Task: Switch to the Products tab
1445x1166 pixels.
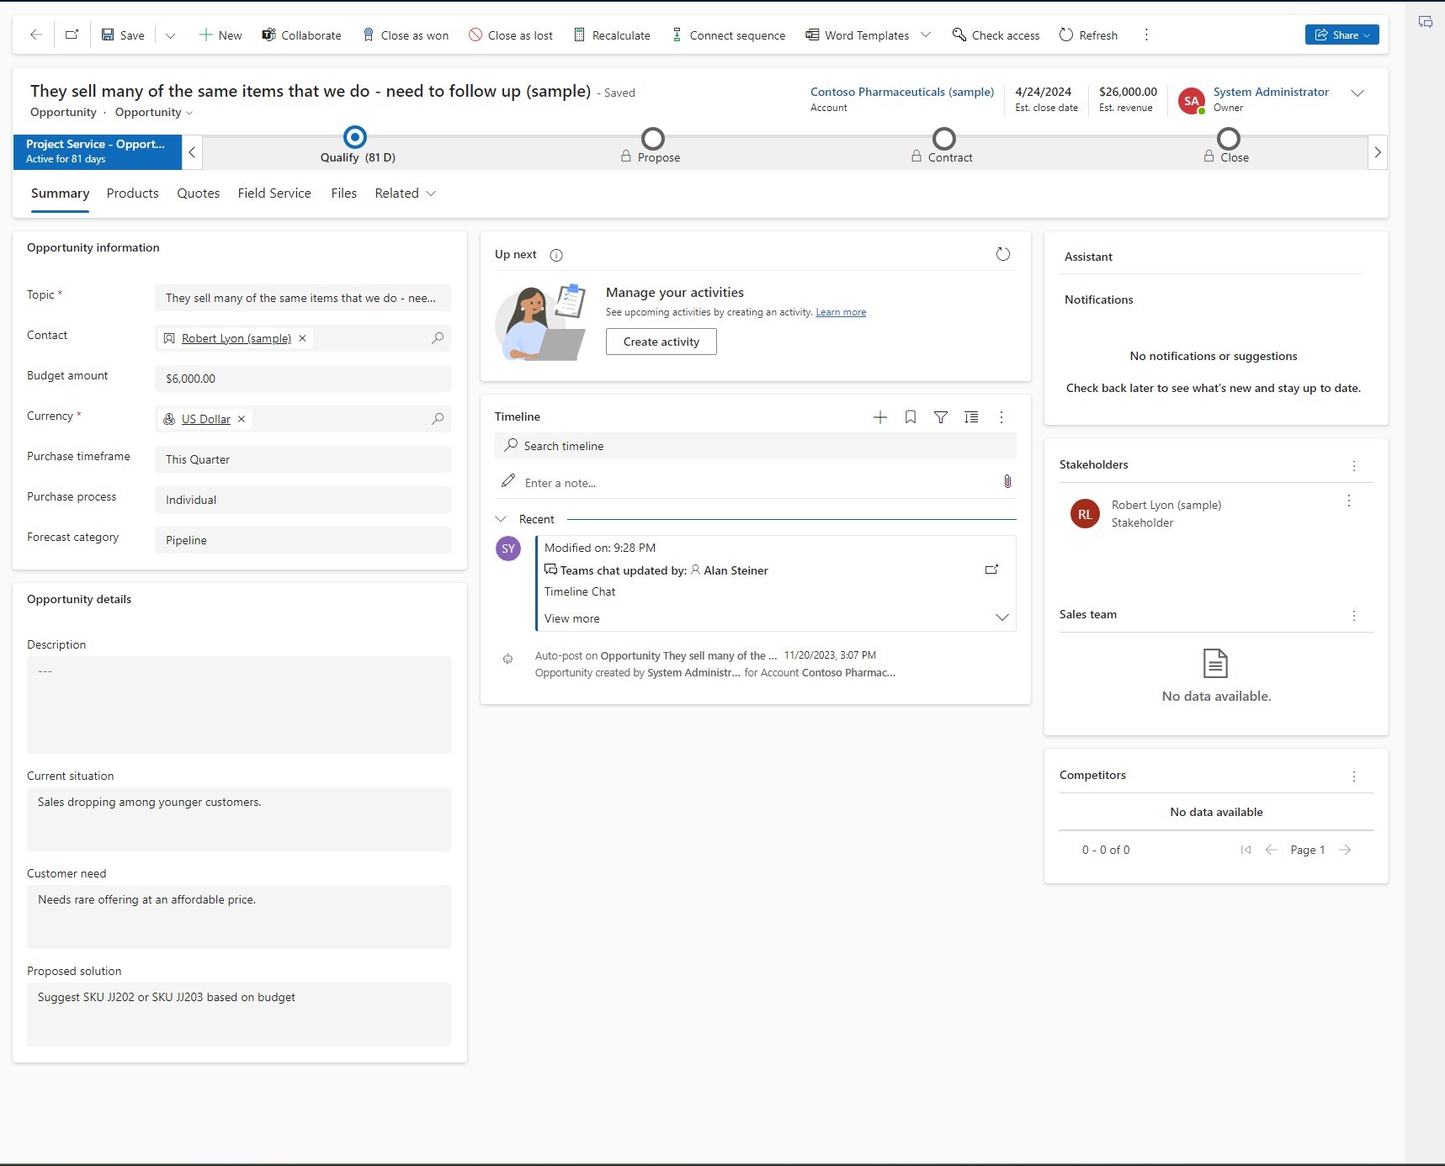Action: 132,193
